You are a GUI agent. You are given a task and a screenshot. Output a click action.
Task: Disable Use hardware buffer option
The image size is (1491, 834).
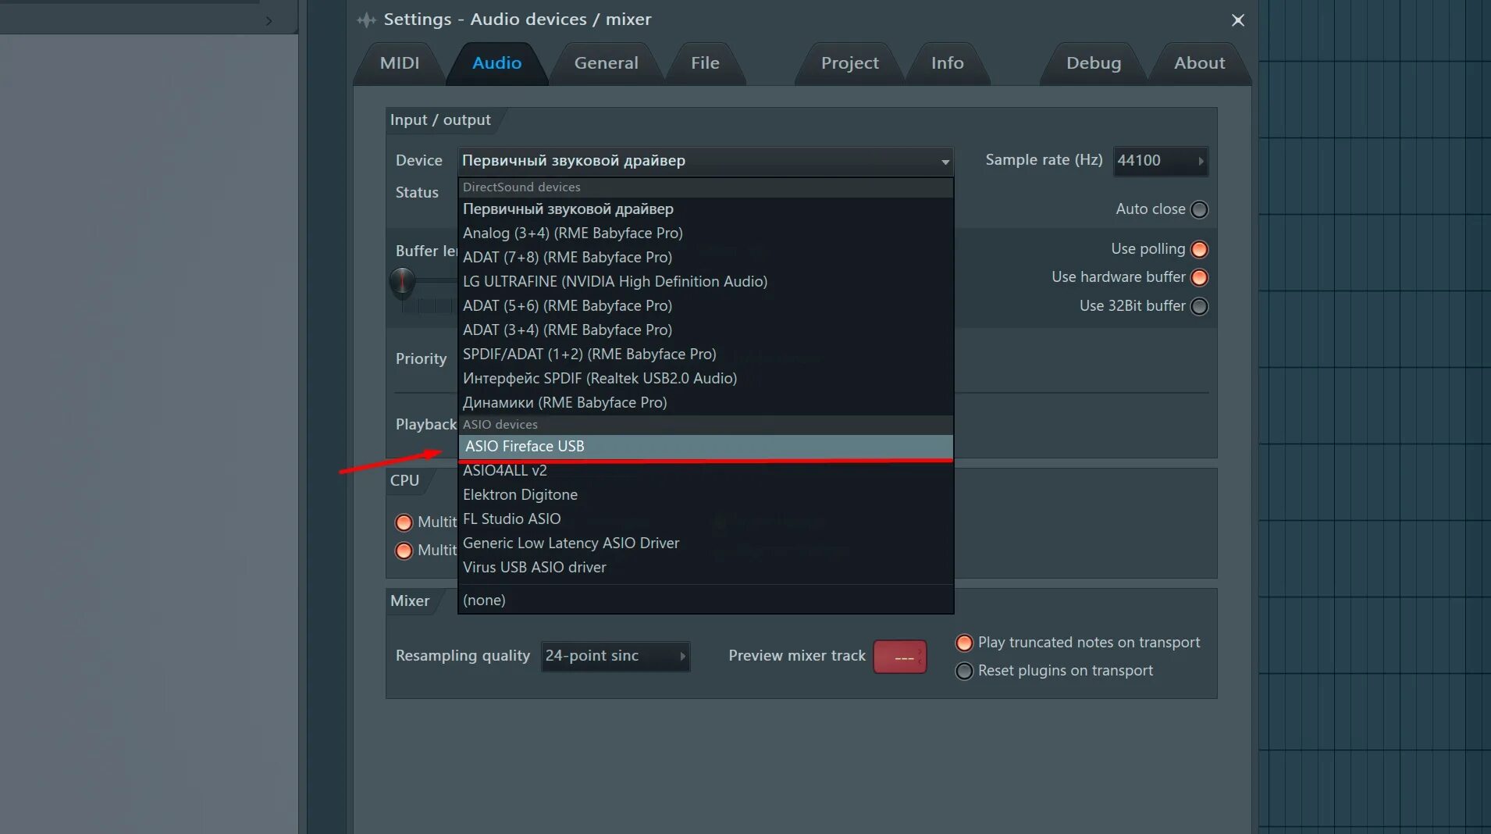[1199, 277]
